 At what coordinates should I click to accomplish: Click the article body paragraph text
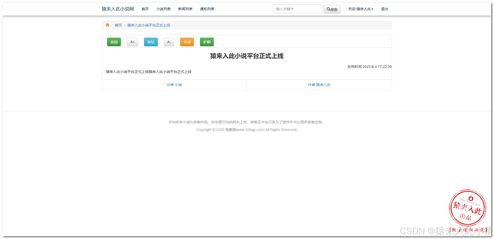point(149,72)
